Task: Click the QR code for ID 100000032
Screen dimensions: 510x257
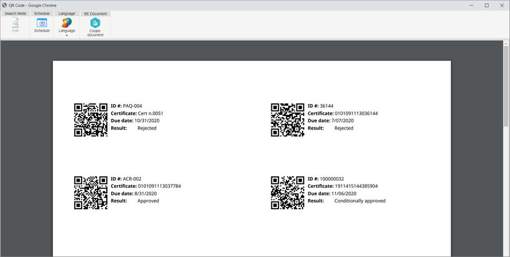Action: [288, 193]
